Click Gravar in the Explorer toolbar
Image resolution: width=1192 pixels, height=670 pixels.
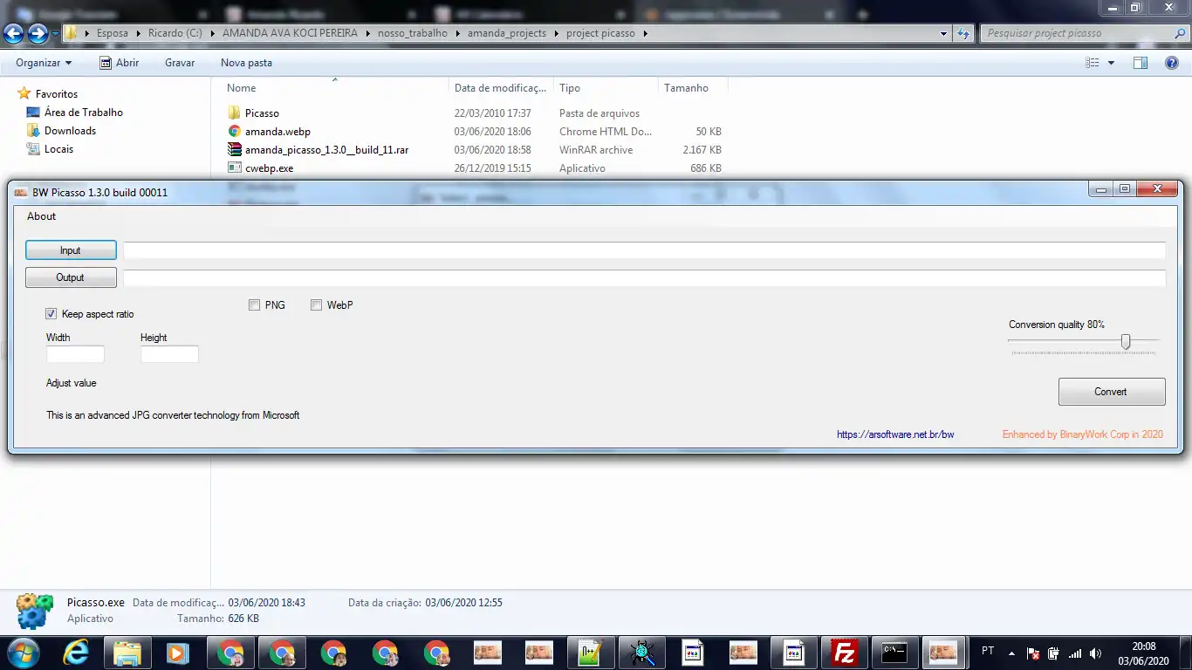(x=180, y=63)
